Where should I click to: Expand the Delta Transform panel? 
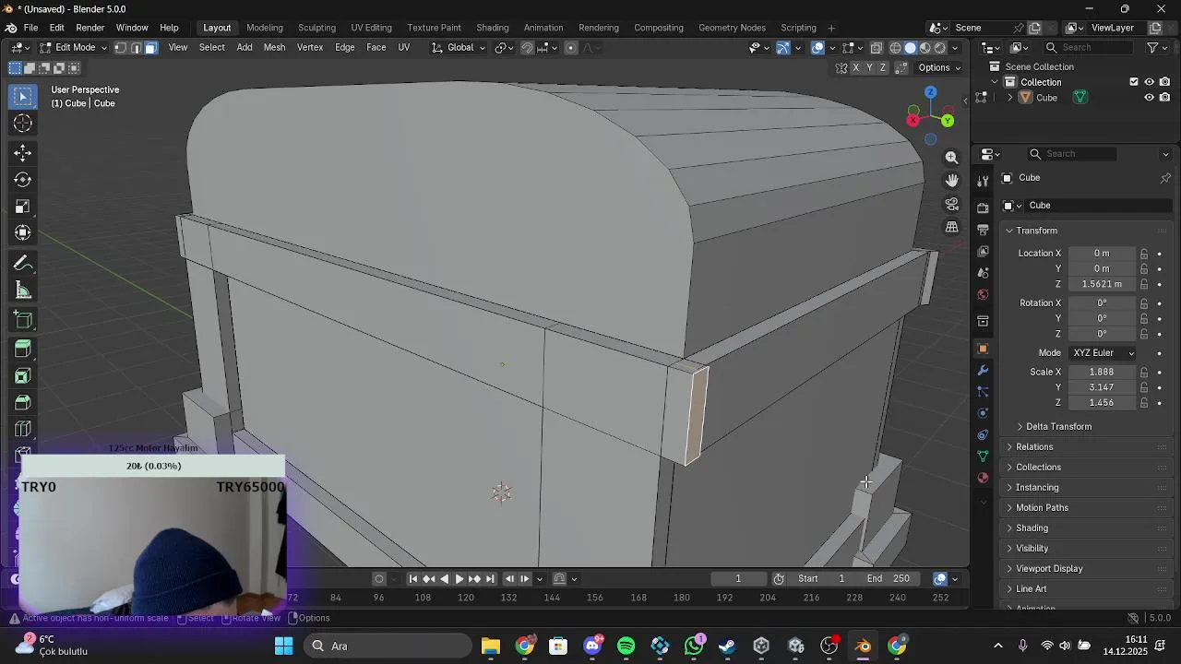[1057, 427]
